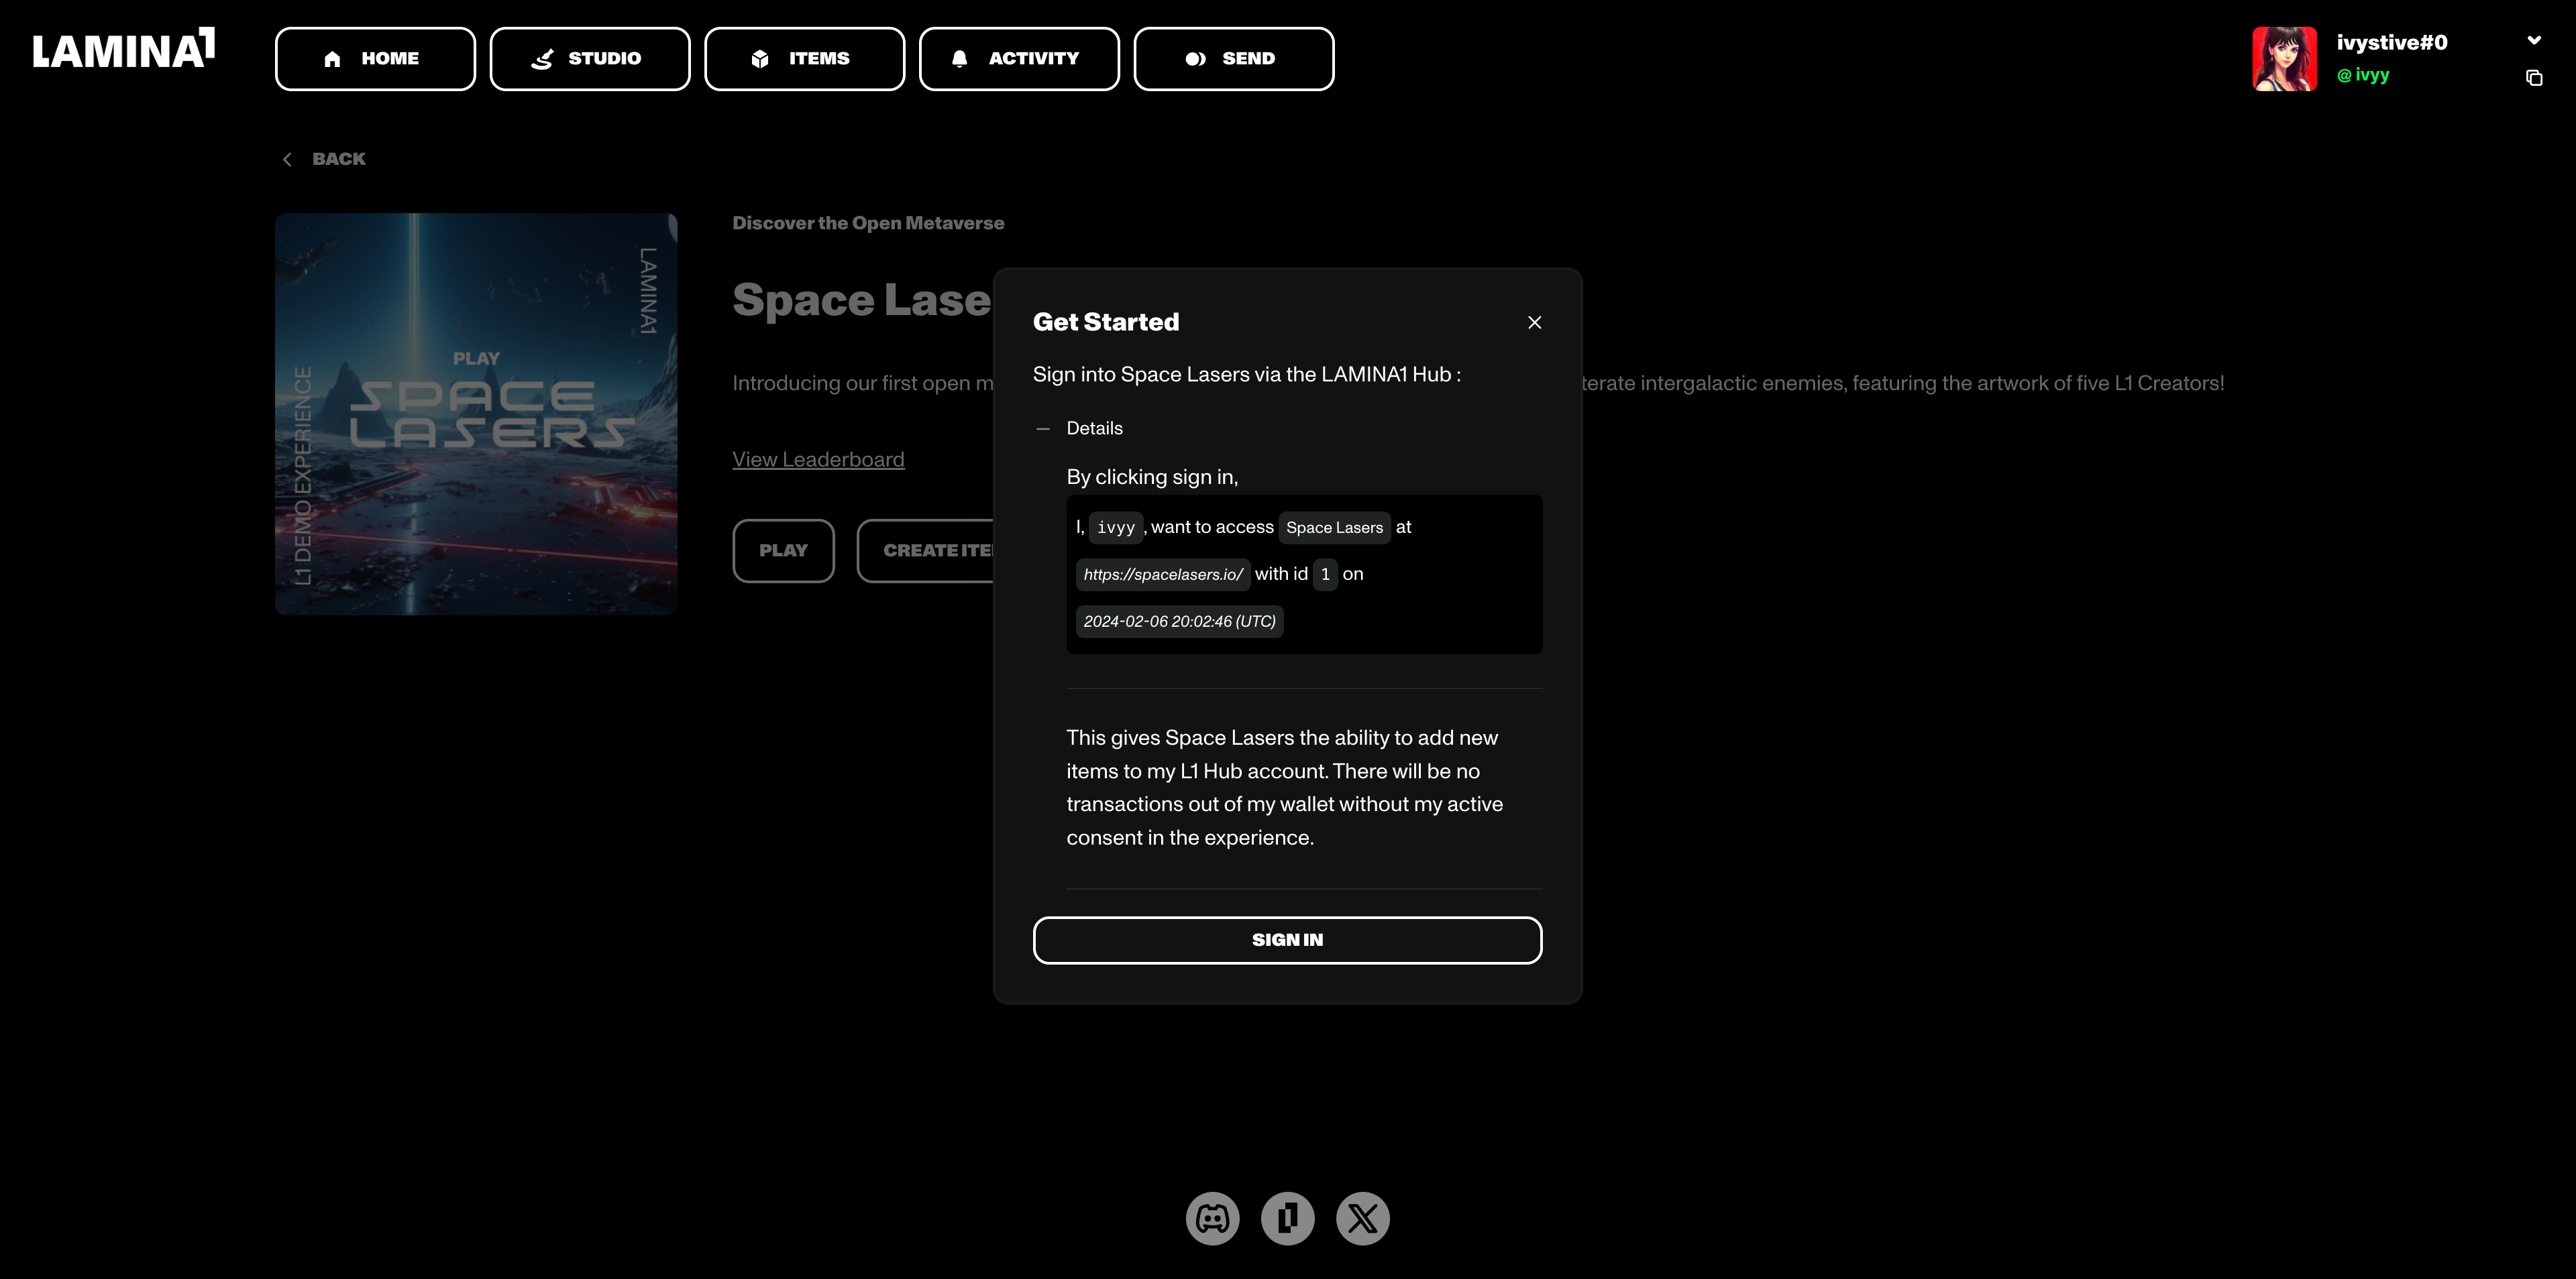Click the id value 1 chip
This screenshot has height=1279, width=2576.
(x=1325, y=574)
